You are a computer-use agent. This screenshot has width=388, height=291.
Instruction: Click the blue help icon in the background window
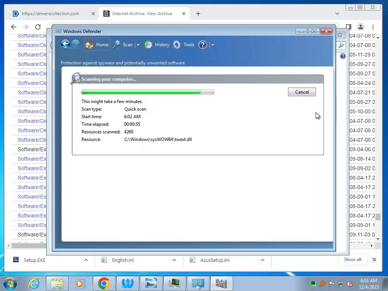pyautogui.click(x=343, y=56)
